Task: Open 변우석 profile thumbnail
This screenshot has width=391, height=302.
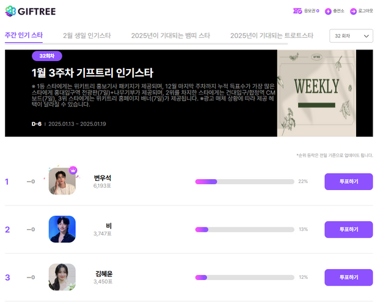Action: pyautogui.click(x=62, y=181)
